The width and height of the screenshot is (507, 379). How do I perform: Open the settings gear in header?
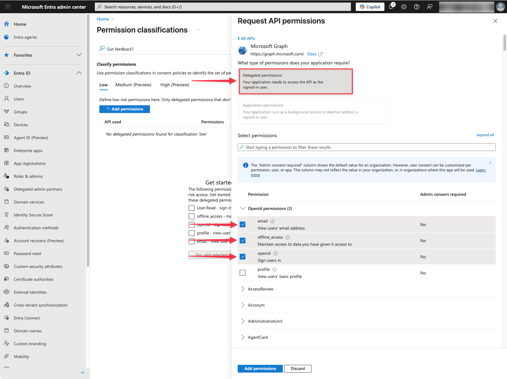[404, 7]
